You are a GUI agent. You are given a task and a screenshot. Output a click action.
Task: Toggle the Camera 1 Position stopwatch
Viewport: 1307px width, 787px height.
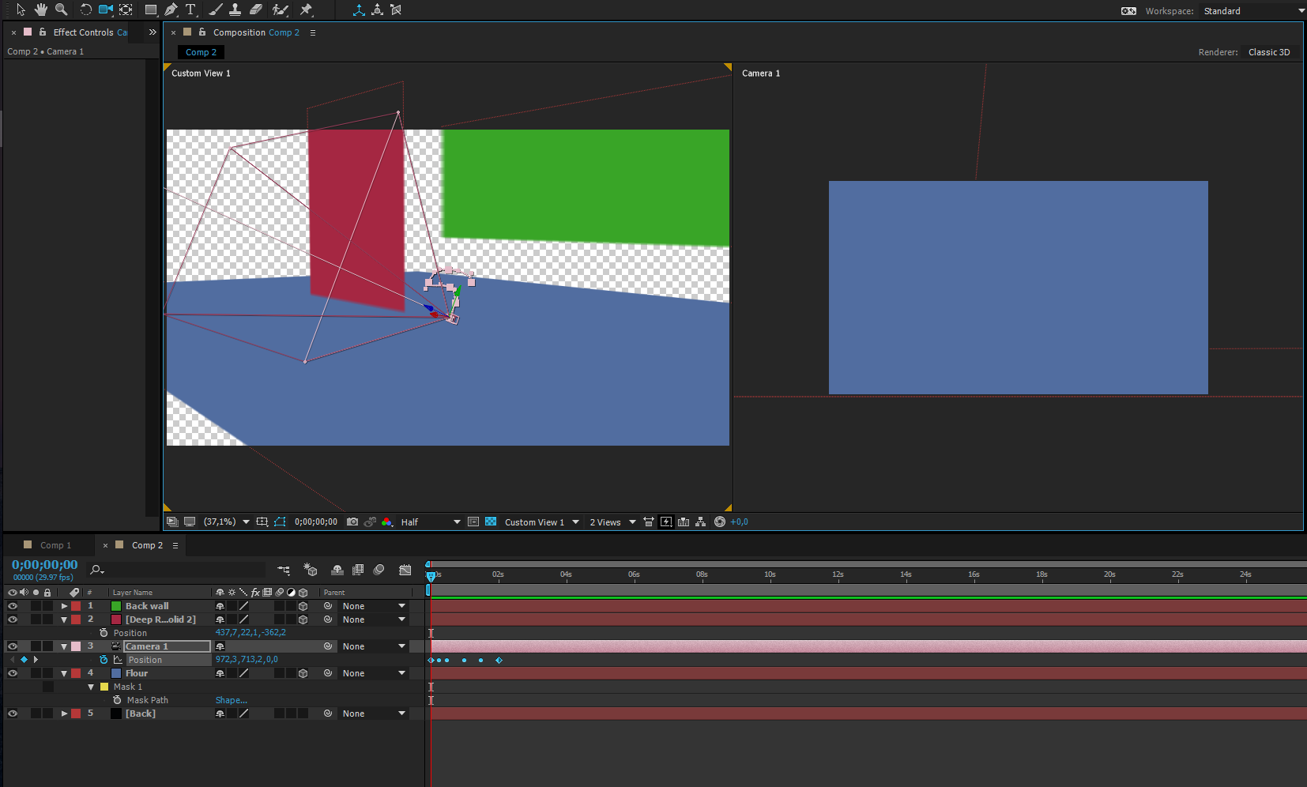(104, 660)
